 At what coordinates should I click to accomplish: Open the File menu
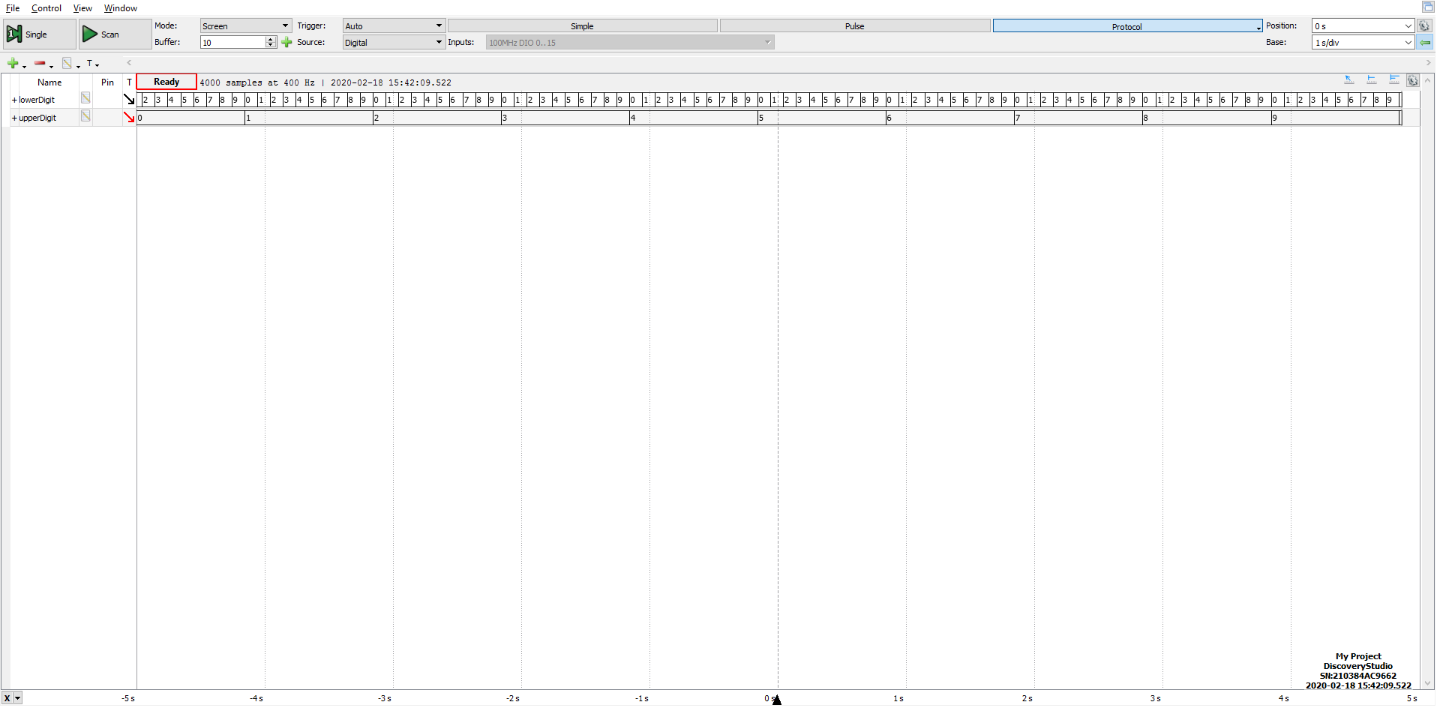(x=13, y=8)
